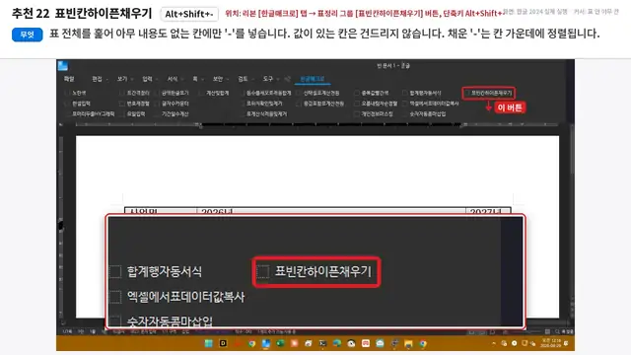The width and height of the screenshot is (631, 355).
Task: Expand the arrow next to 도구
Action: [x=277, y=79]
